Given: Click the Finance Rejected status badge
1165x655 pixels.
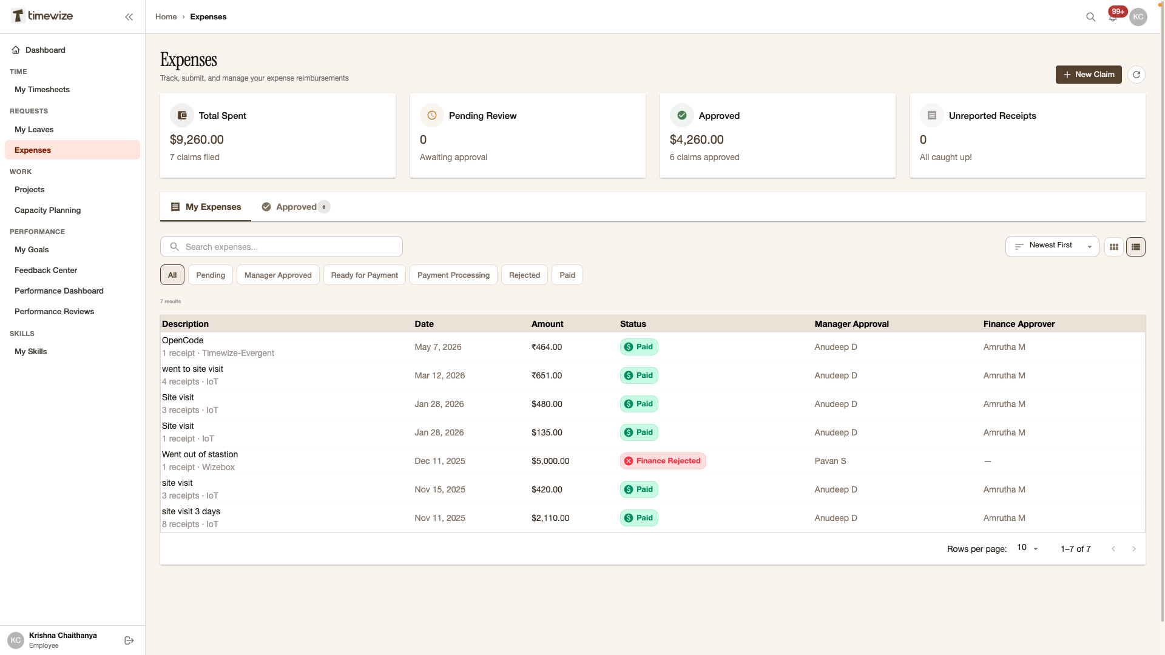Looking at the screenshot, I should coord(663,461).
